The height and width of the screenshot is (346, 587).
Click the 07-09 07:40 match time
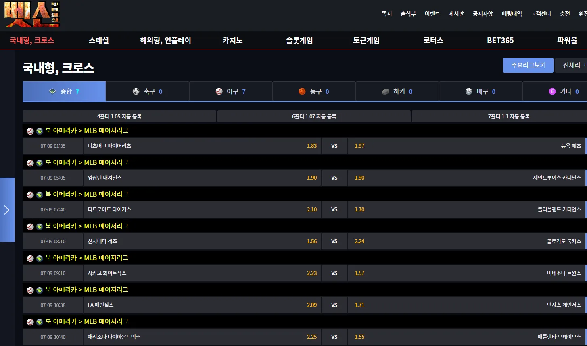point(53,209)
